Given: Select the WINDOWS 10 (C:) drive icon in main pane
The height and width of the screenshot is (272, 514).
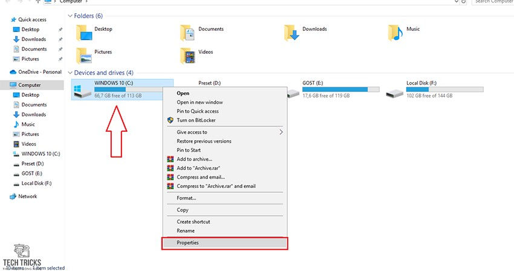Looking at the screenshot, I should pyautogui.click(x=82, y=91).
